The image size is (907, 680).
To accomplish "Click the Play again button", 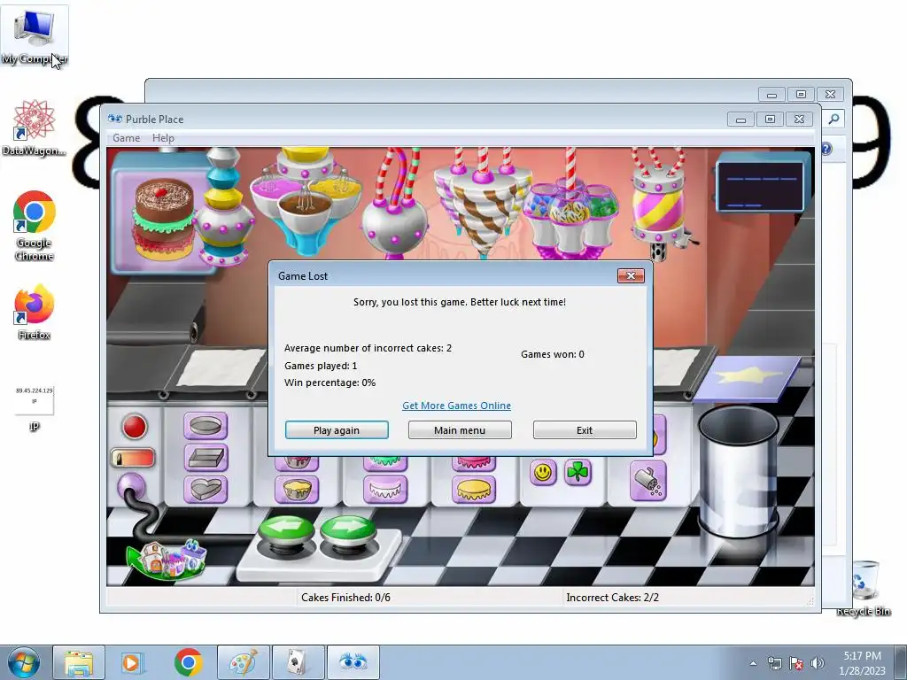I will (x=337, y=430).
